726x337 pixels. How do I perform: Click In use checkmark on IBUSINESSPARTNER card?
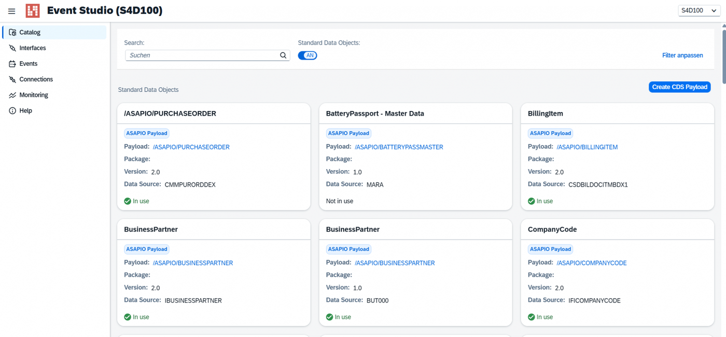[x=128, y=317]
